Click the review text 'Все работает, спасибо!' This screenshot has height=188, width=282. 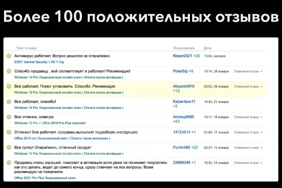[35, 102]
